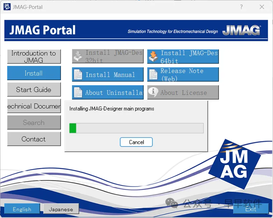Click the greyed download icon on 32bit installer

(x=78, y=56)
